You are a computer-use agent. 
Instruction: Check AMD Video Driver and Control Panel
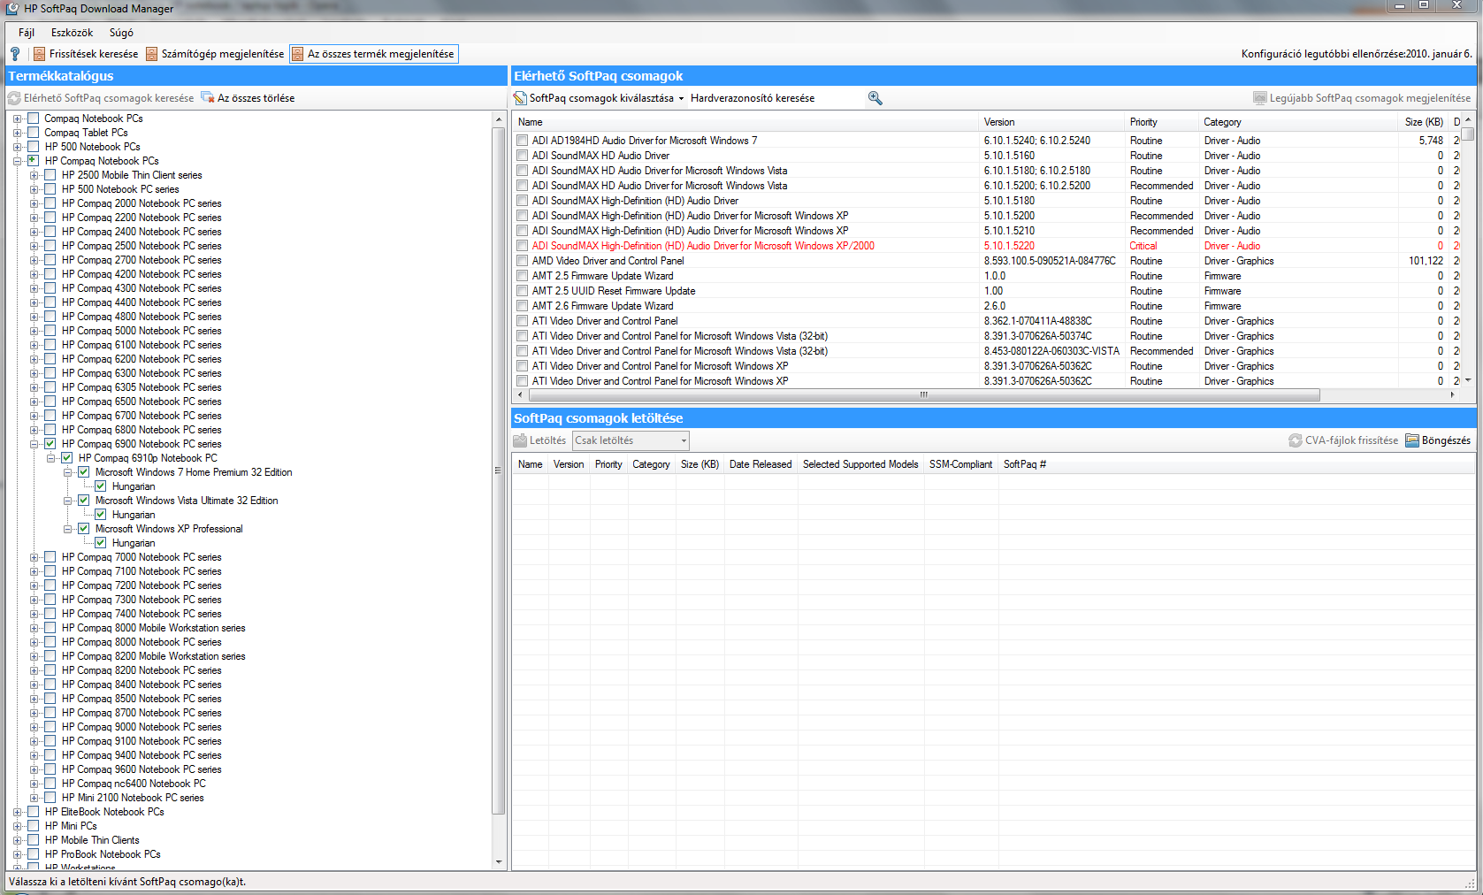coord(522,261)
